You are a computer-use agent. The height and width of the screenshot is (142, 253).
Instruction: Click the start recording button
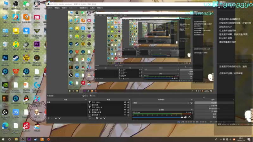point(214,105)
